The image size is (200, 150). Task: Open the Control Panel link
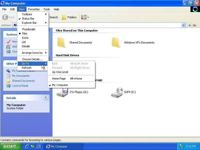20,86
